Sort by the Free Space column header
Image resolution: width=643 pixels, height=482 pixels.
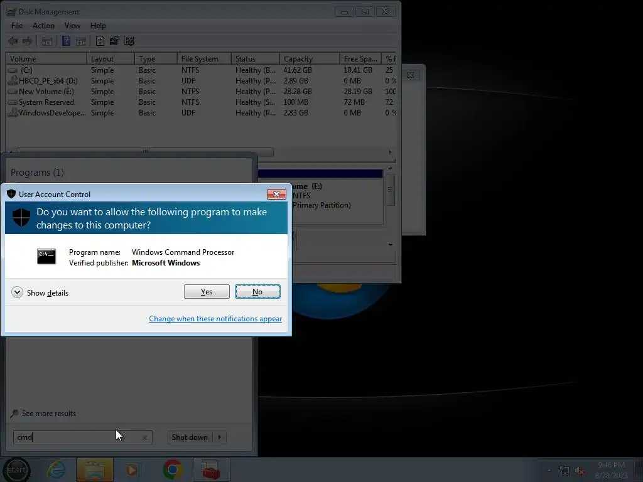(360, 58)
